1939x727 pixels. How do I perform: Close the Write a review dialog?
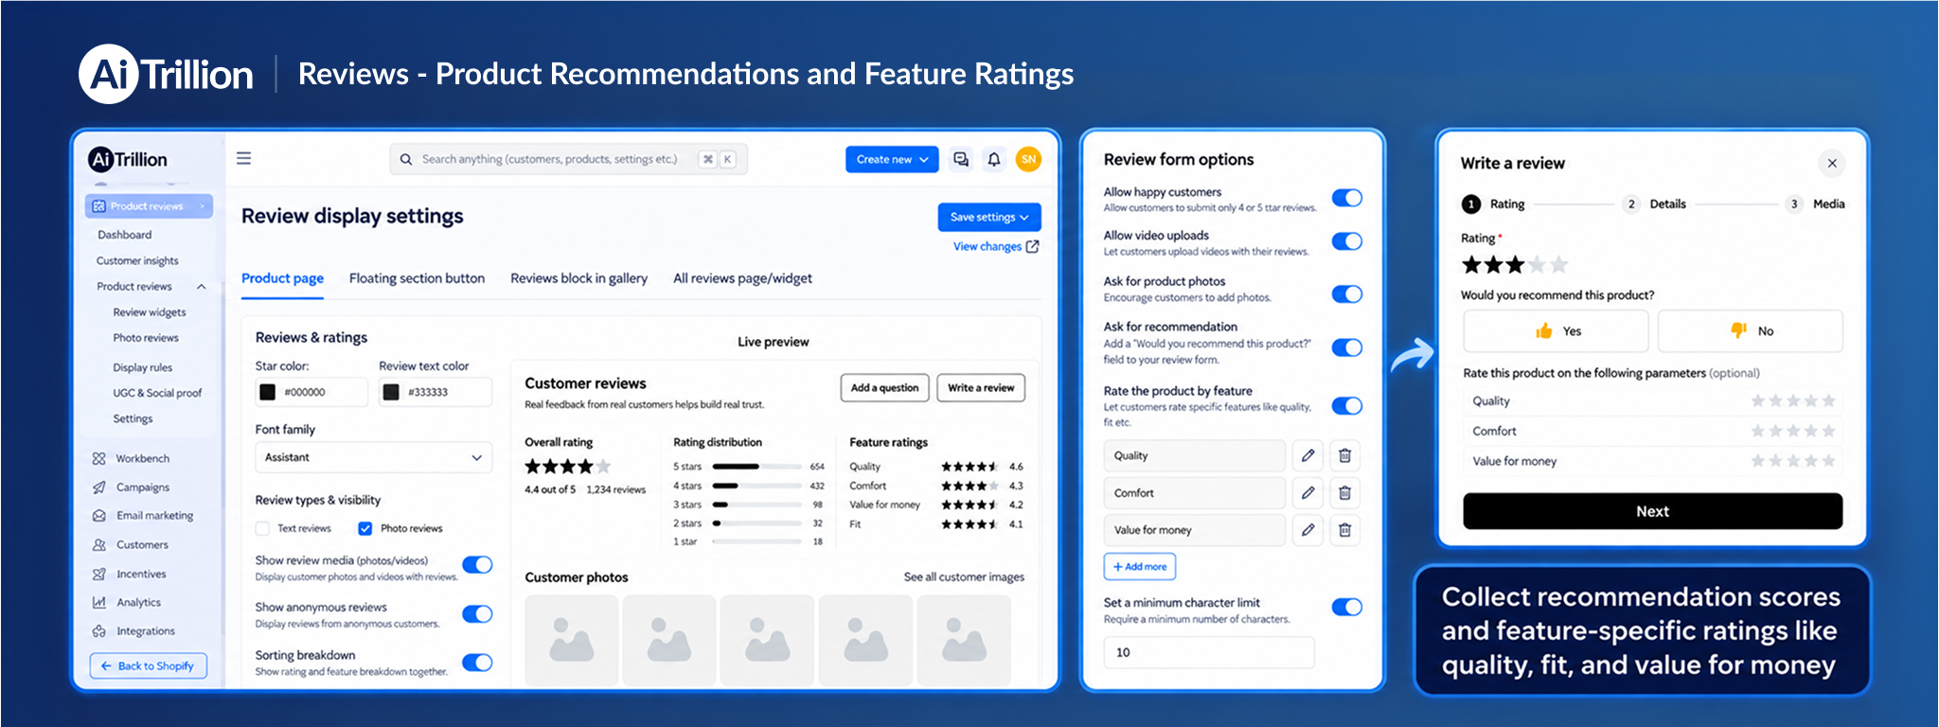tap(1832, 163)
